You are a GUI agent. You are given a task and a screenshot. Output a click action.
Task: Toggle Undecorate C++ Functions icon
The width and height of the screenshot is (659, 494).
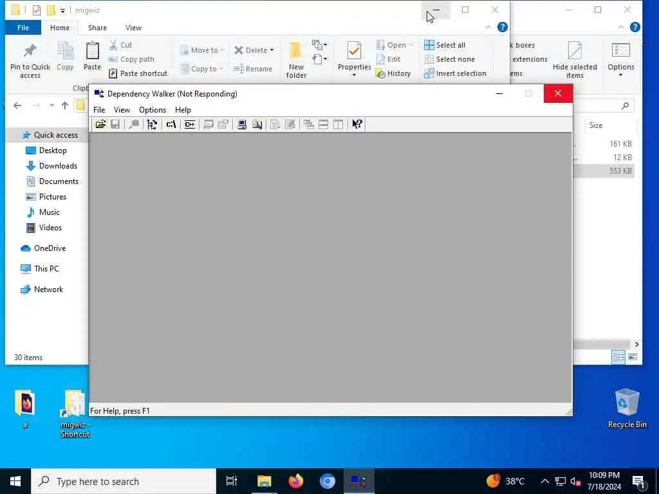190,124
